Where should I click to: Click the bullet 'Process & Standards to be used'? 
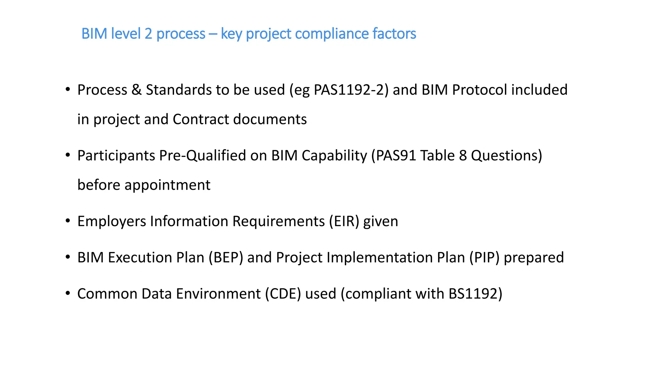pos(181,90)
